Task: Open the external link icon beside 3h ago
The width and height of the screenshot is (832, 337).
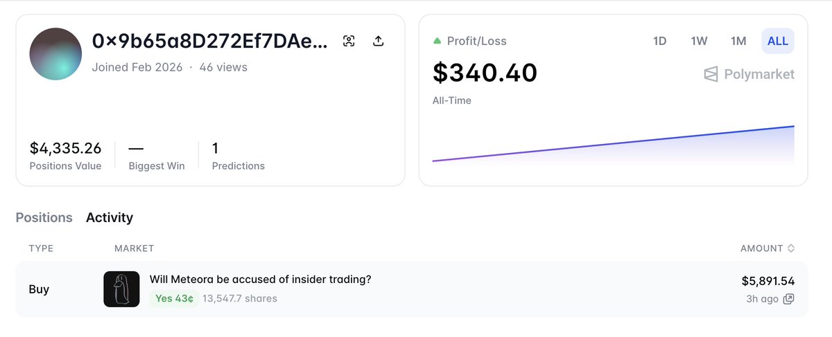Action: point(788,299)
